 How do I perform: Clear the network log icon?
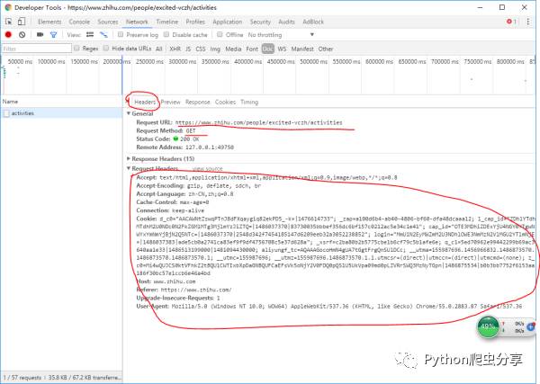pos(22,35)
